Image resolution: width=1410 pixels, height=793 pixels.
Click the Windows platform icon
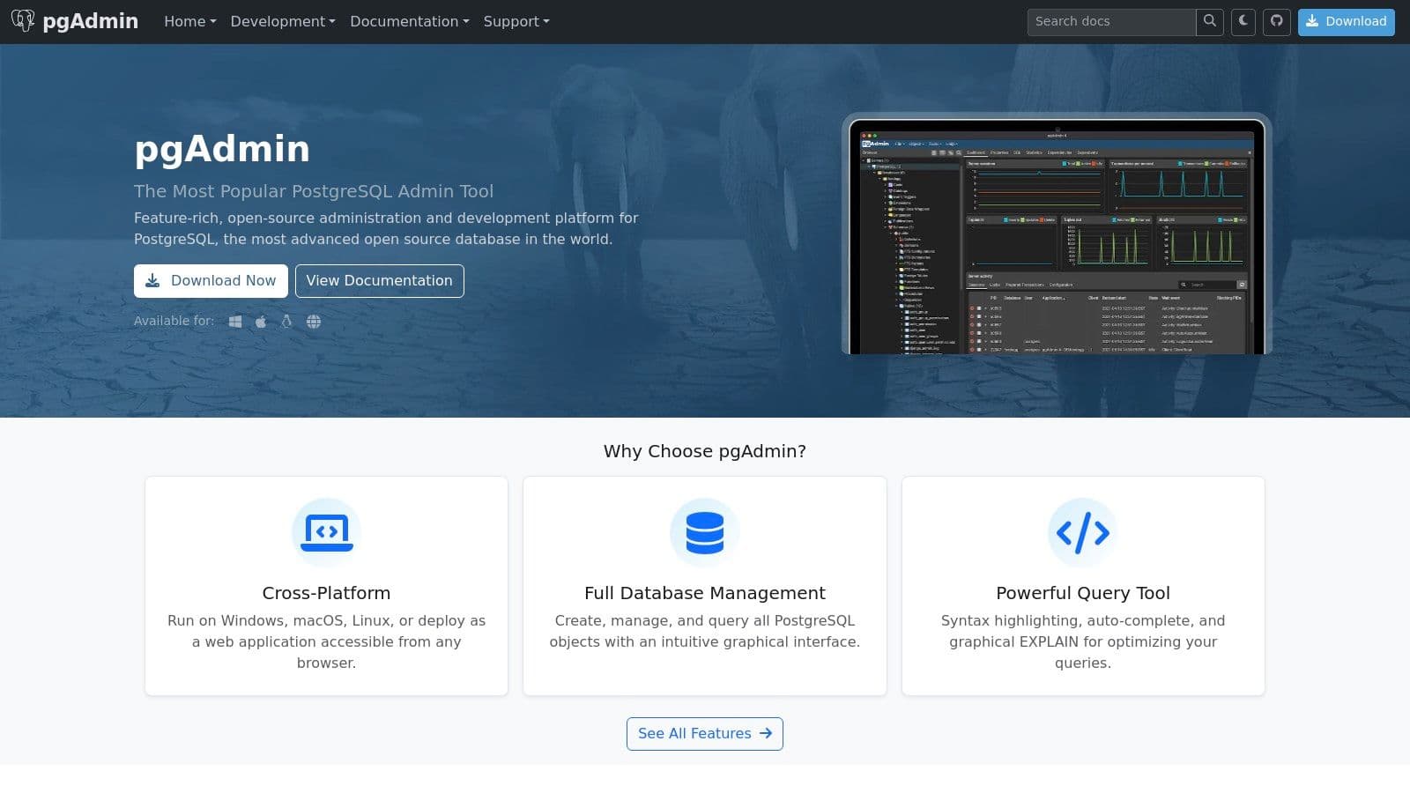235,322
